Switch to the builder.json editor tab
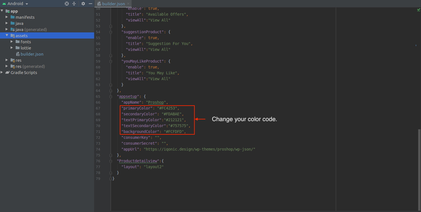421x212 pixels. (x=113, y=4)
